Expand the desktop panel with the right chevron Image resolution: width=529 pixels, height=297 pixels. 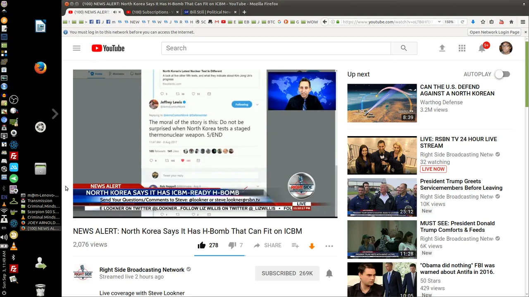tap(55, 114)
